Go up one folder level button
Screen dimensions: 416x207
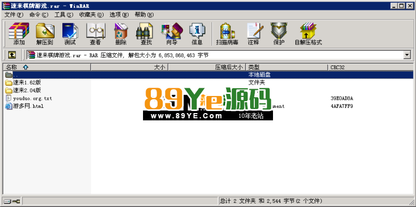coord(11,55)
